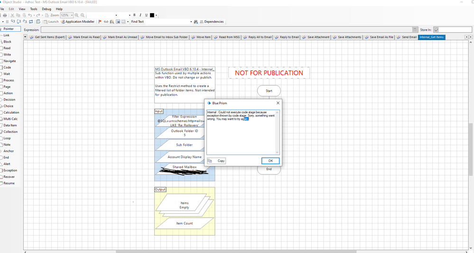474x253 pixels.
Task: Click OK in the Blue Prism dialog
Action: (x=270, y=161)
